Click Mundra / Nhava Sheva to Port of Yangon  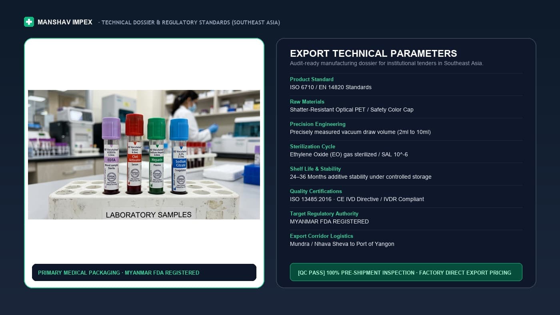(342, 244)
